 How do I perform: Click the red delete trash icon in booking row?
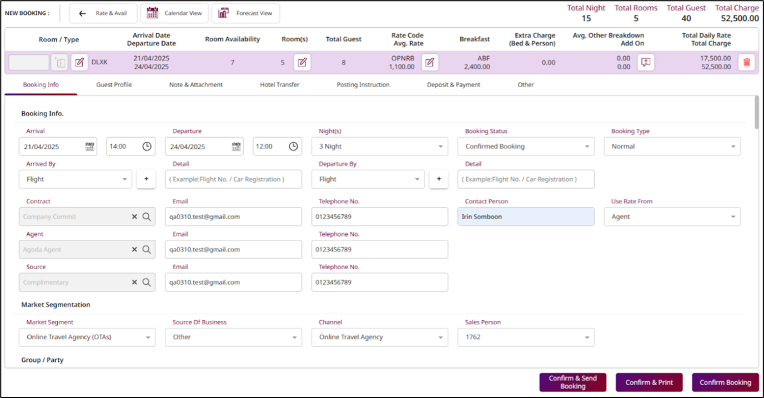click(746, 63)
